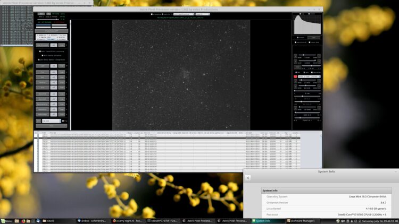The width and height of the screenshot is (399, 224).
Task: Open the image mode dropdown above the viewer
Action: click(x=184, y=14)
